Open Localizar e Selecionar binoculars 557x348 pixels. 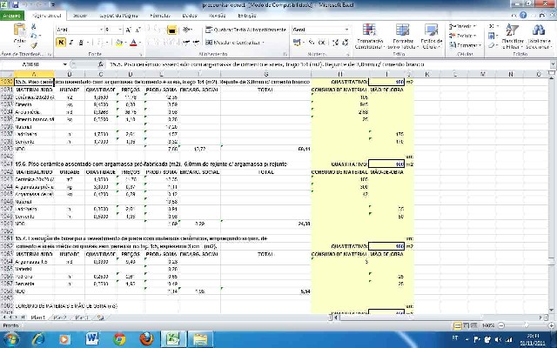coord(539,37)
